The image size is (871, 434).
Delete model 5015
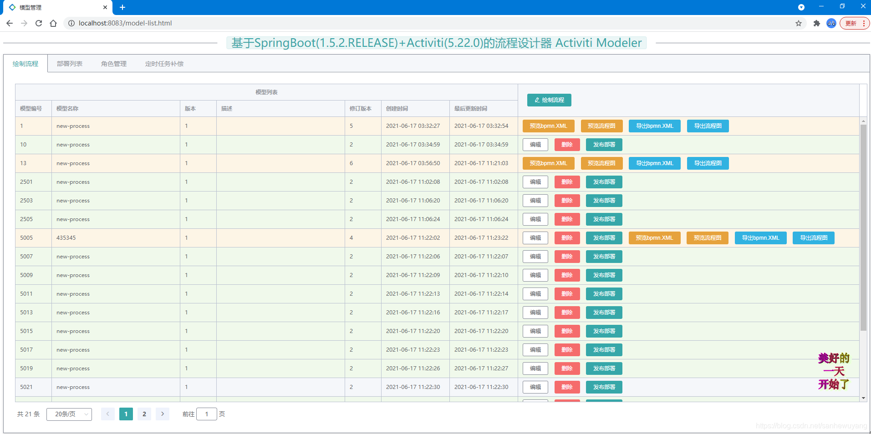[x=567, y=331]
